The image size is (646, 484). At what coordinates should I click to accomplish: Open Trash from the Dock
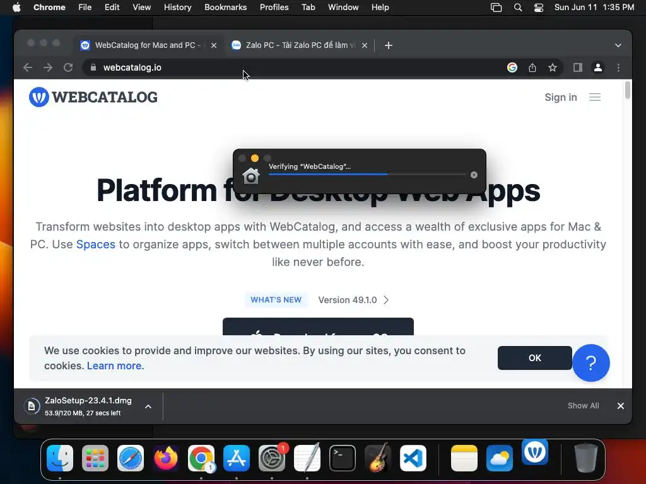click(x=586, y=458)
